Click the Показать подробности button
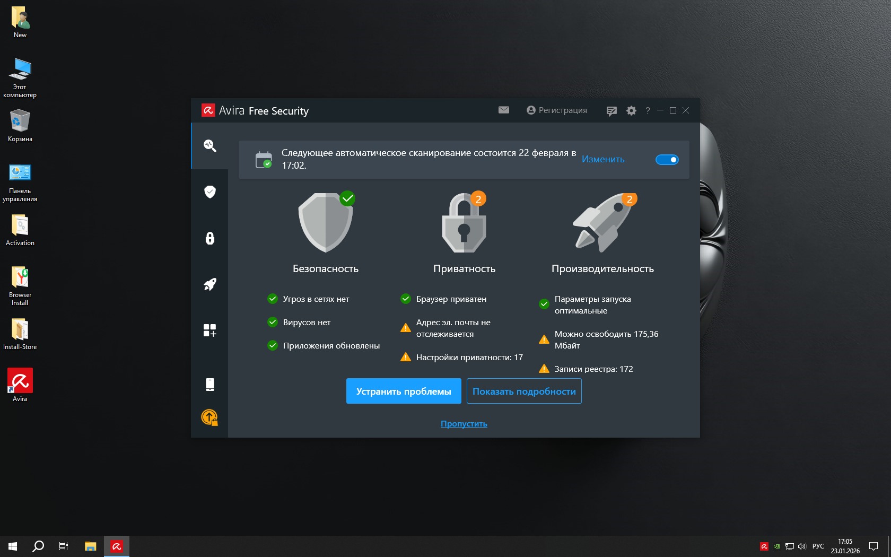The width and height of the screenshot is (891, 557). [x=524, y=391]
